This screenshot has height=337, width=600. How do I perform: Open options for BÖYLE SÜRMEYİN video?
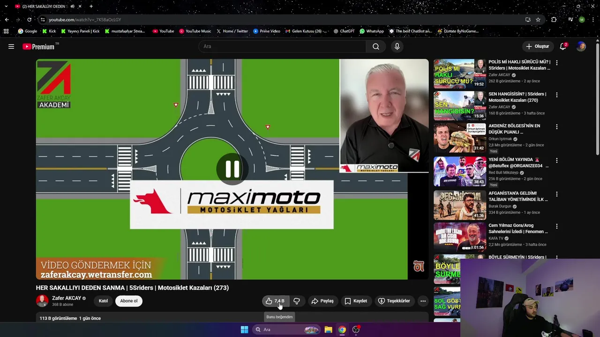pyautogui.click(x=556, y=257)
